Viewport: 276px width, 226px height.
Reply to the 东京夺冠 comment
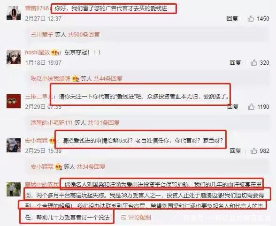(235, 62)
